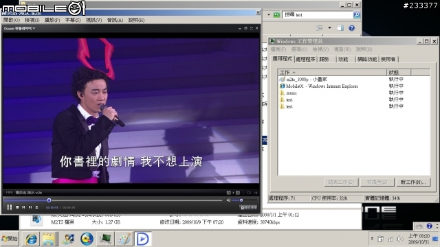Open 視窗(W) menu in Task Manager
This screenshot has height=247, width=440.
pyautogui.click(x=342, y=49)
